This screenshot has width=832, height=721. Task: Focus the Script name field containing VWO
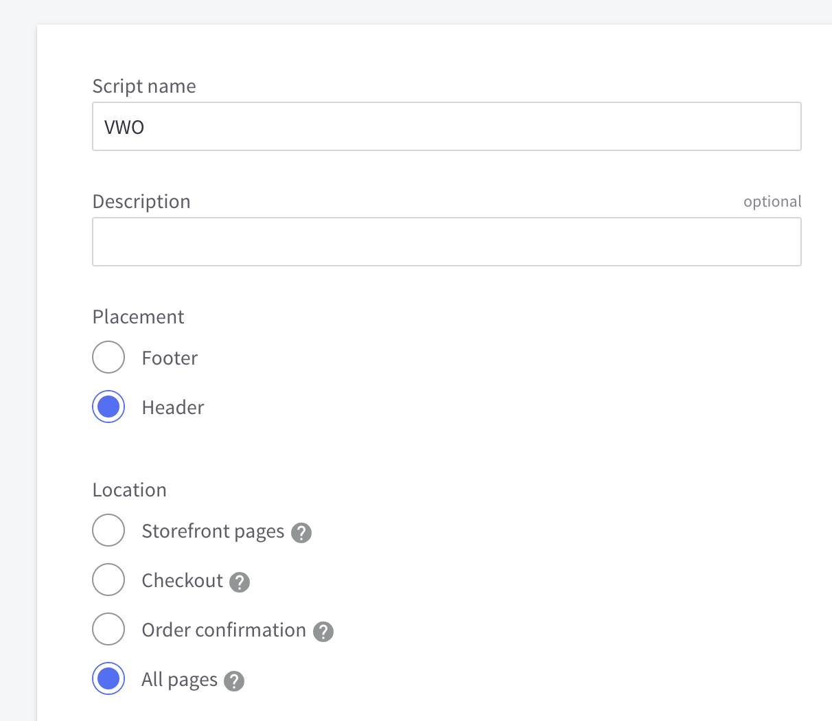pyautogui.click(x=447, y=126)
